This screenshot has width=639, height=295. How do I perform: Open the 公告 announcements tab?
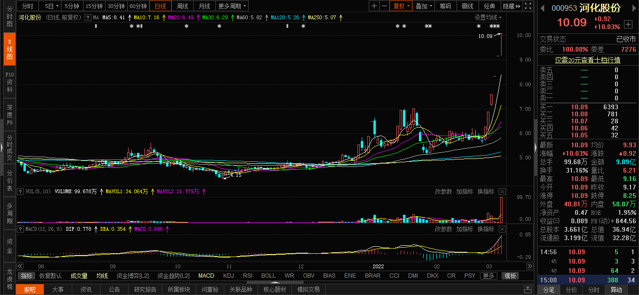point(114,289)
